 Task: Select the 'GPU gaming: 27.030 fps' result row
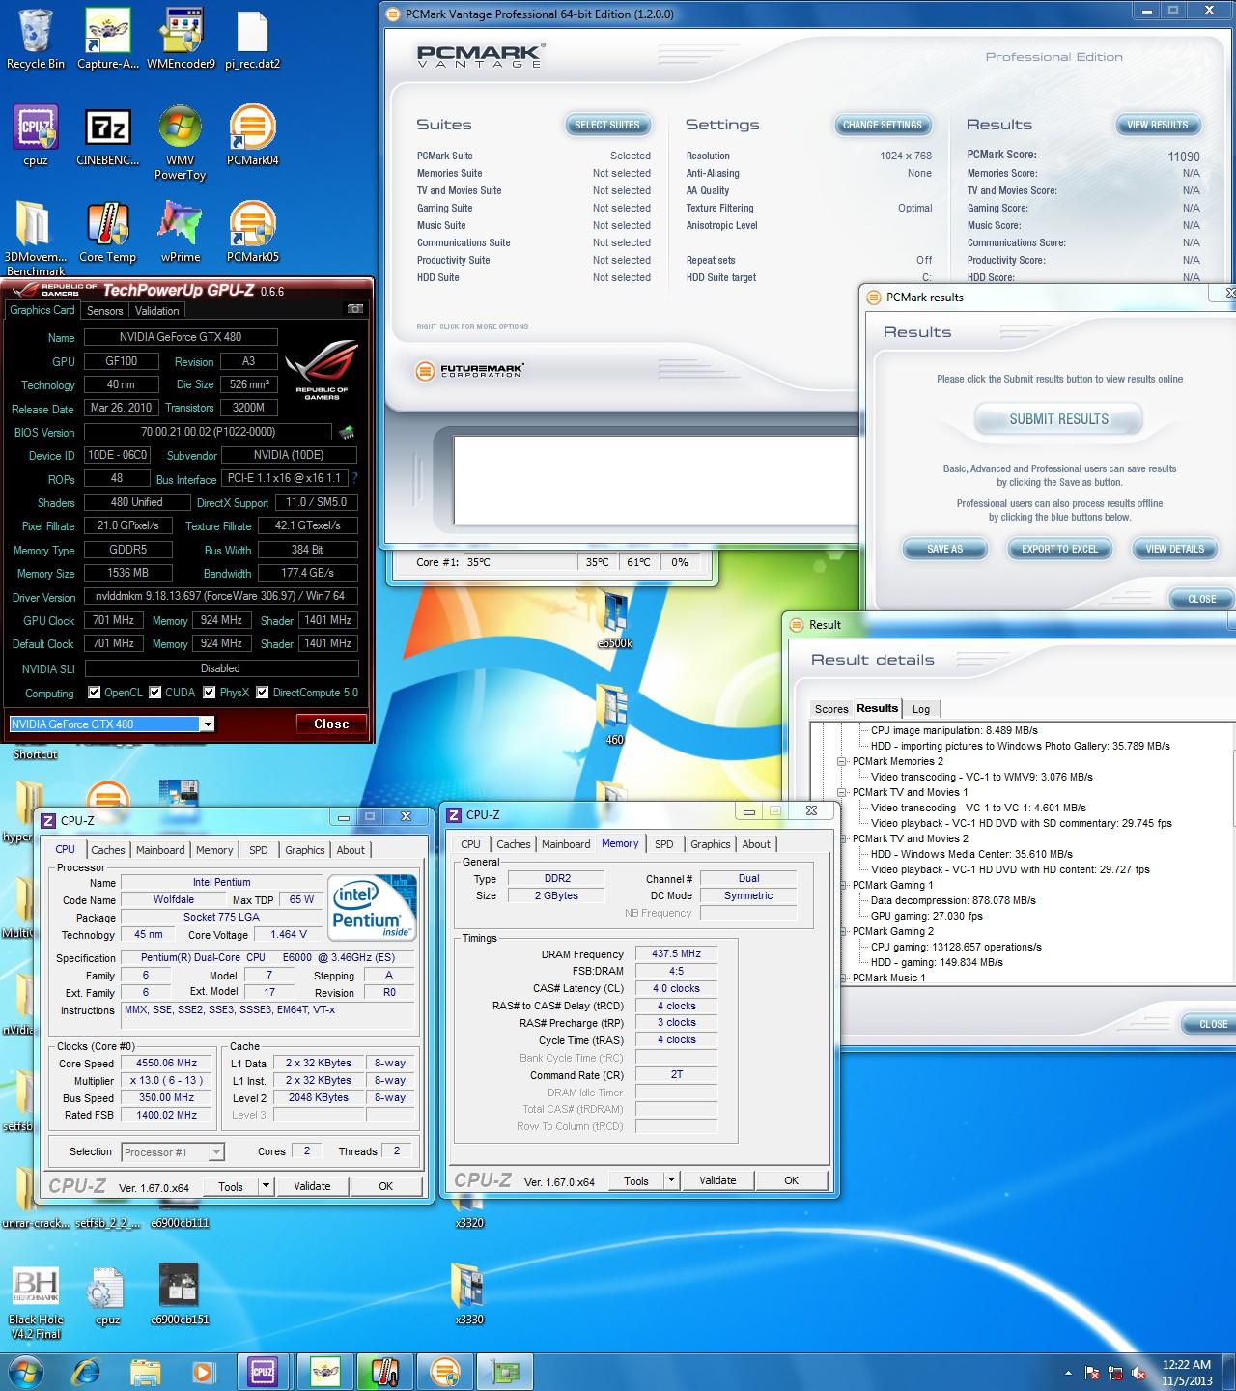click(x=927, y=916)
